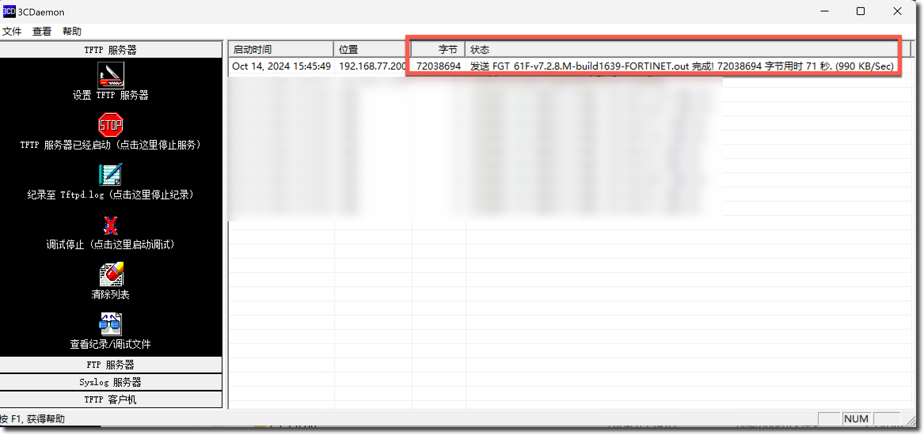Open the Configure TFTP Server (设置 TFTP 服务器) icon
Screen dimensions: 924x435
pyautogui.click(x=111, y=75)
